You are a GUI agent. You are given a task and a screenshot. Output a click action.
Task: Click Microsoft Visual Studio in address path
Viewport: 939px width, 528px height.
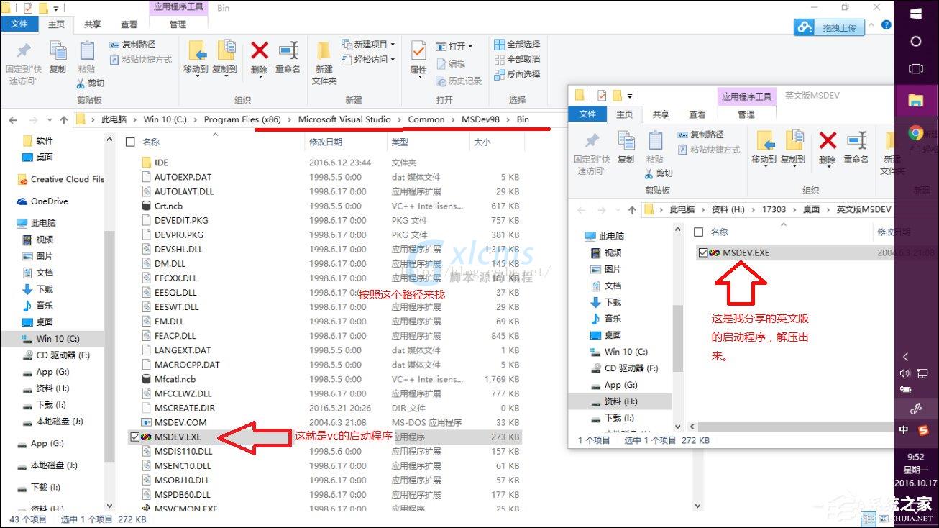(x=344, y=119)
